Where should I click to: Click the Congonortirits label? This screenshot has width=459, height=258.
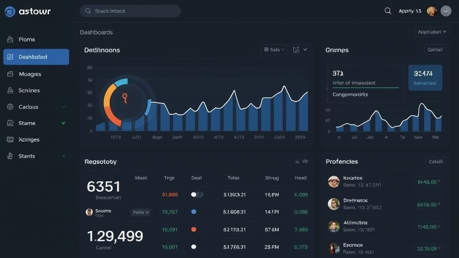click(350, 95)
